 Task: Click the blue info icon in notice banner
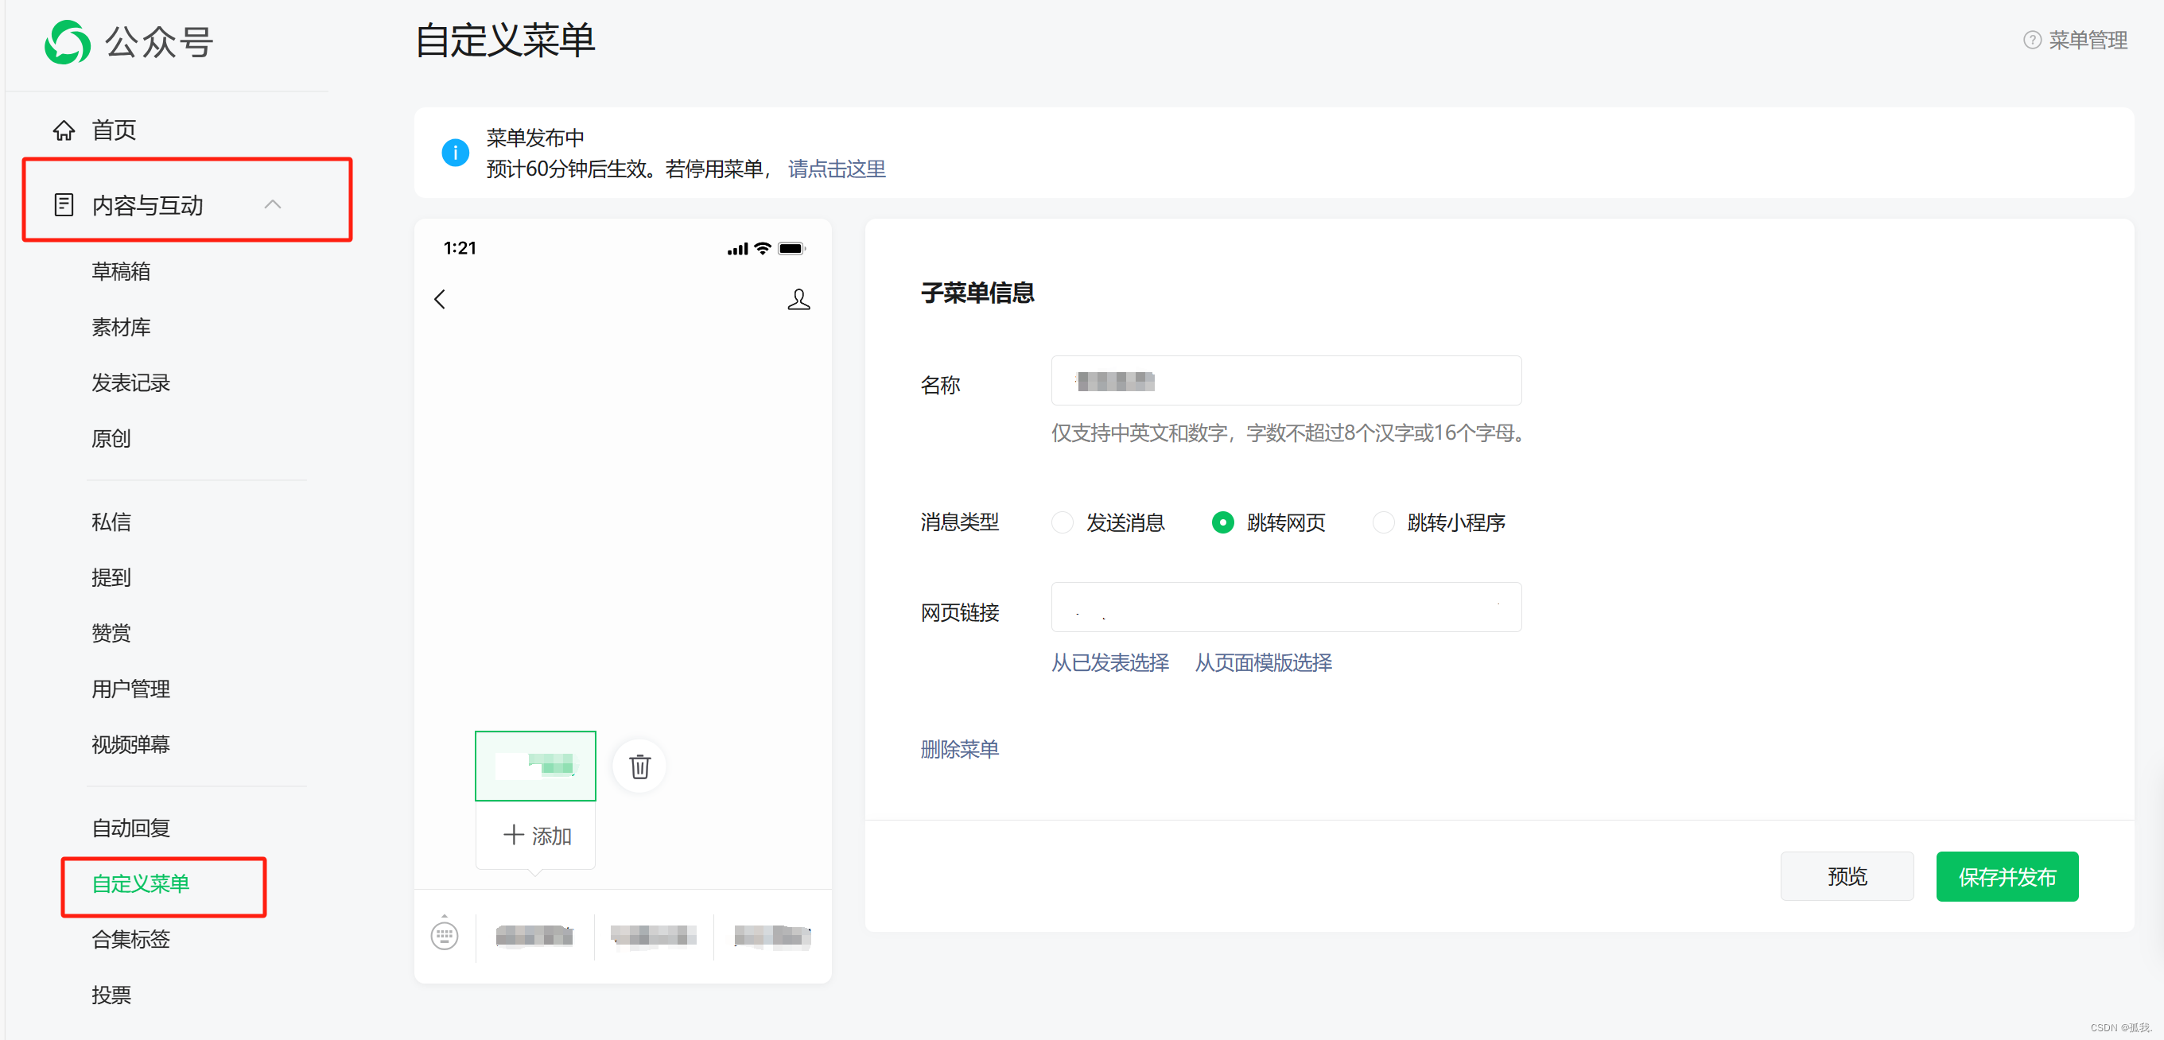coord(456,153)
